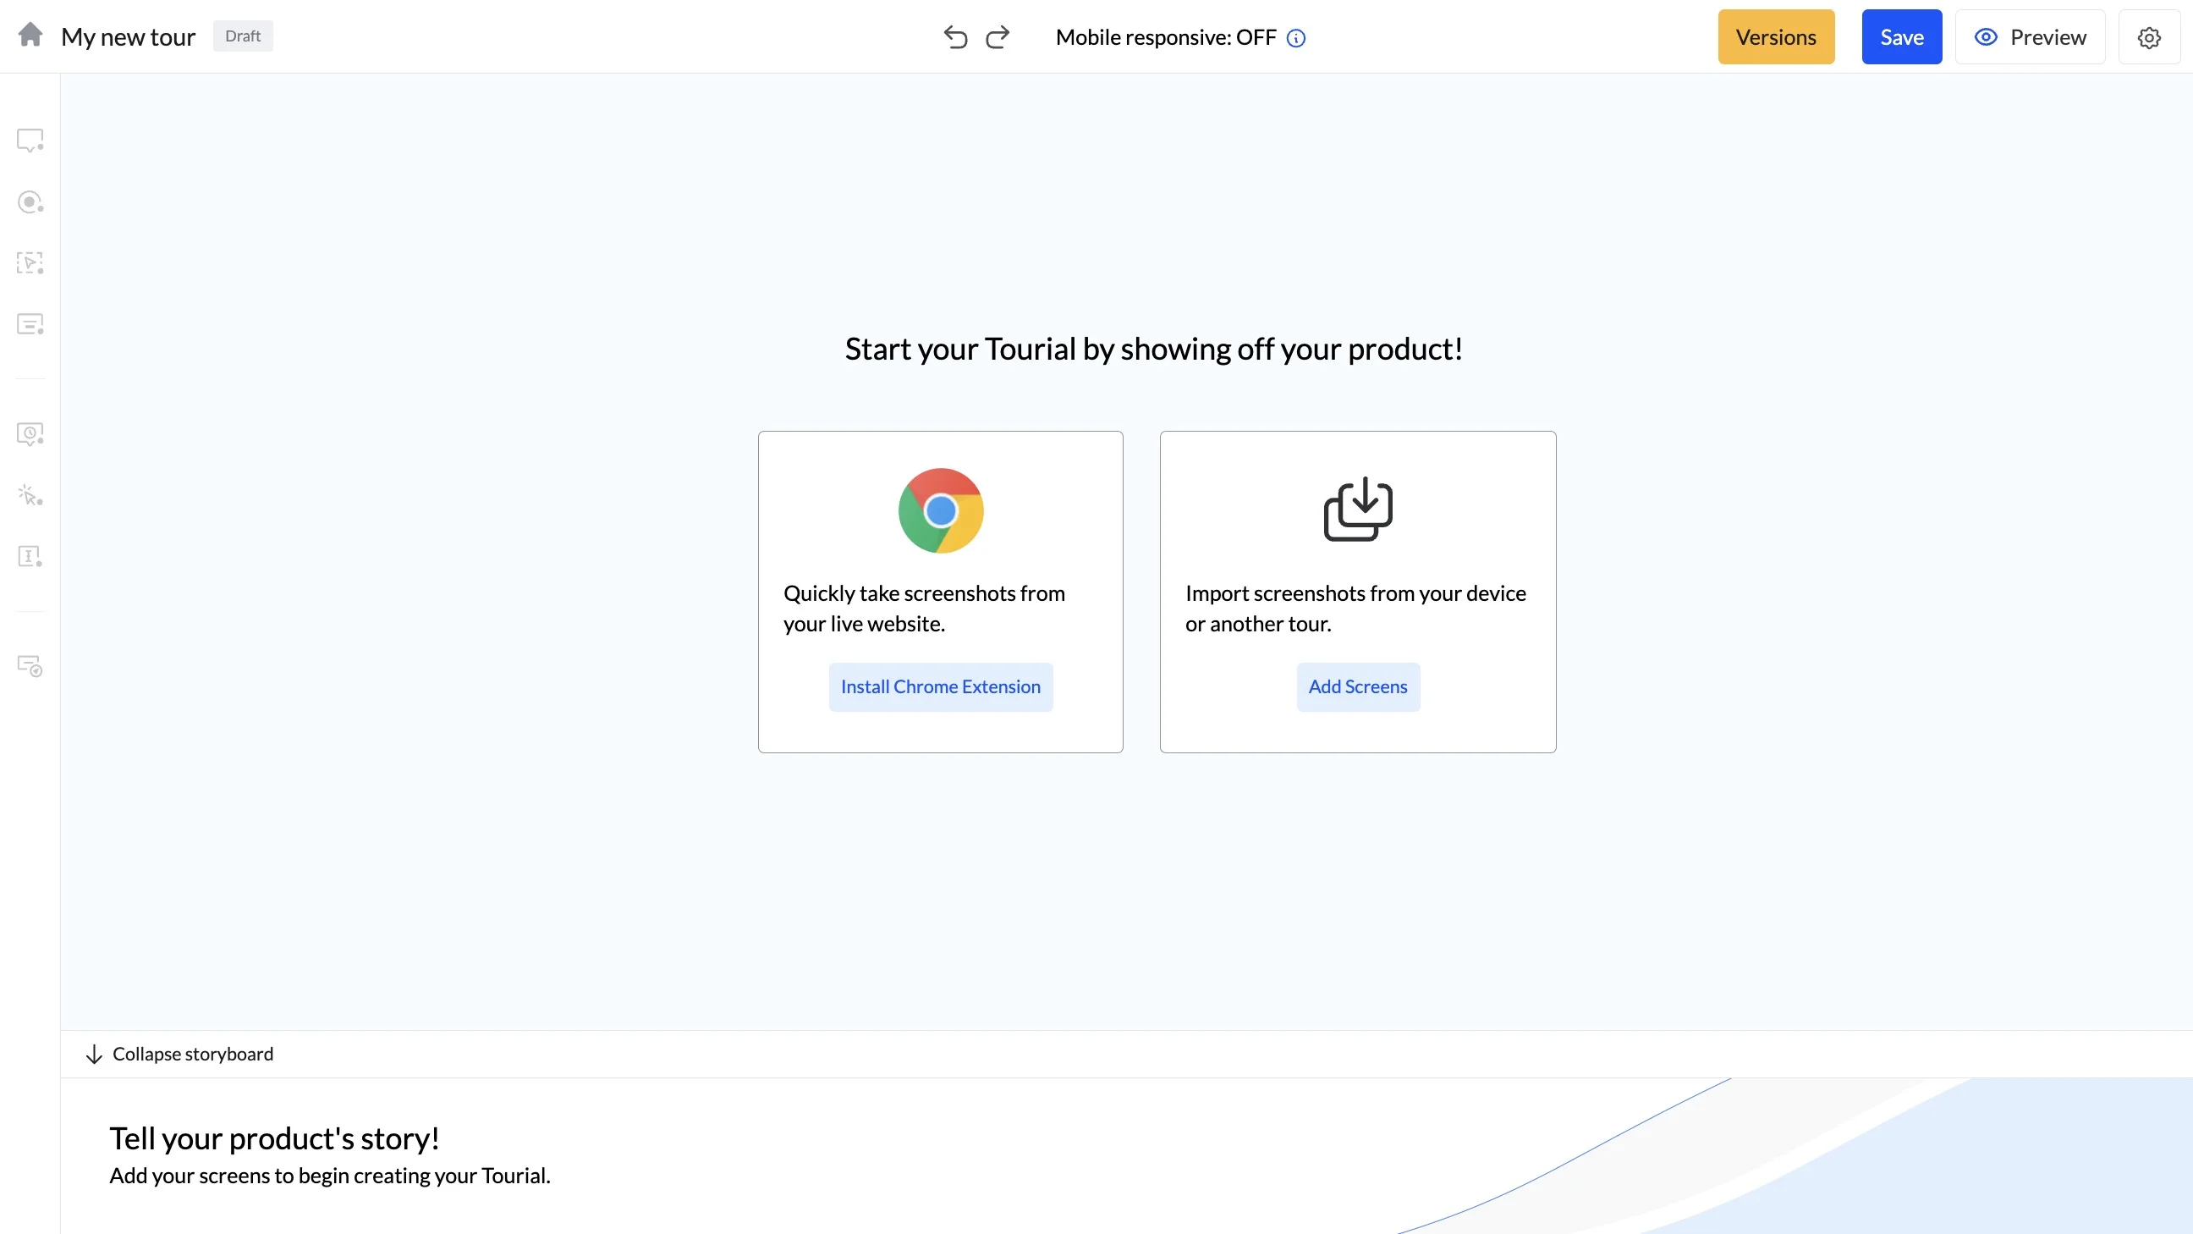2193x1234 pixels.
Task: Select the auto-click cursor tool
Action: click(x=30, y=495)
